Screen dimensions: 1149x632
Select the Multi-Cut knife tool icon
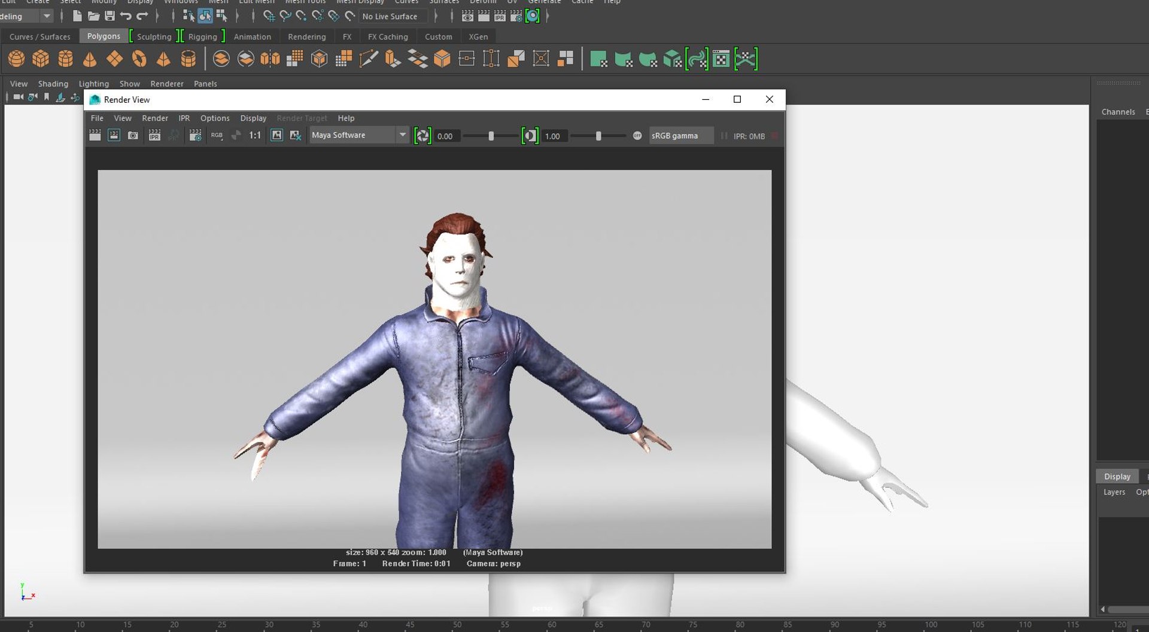369,59
